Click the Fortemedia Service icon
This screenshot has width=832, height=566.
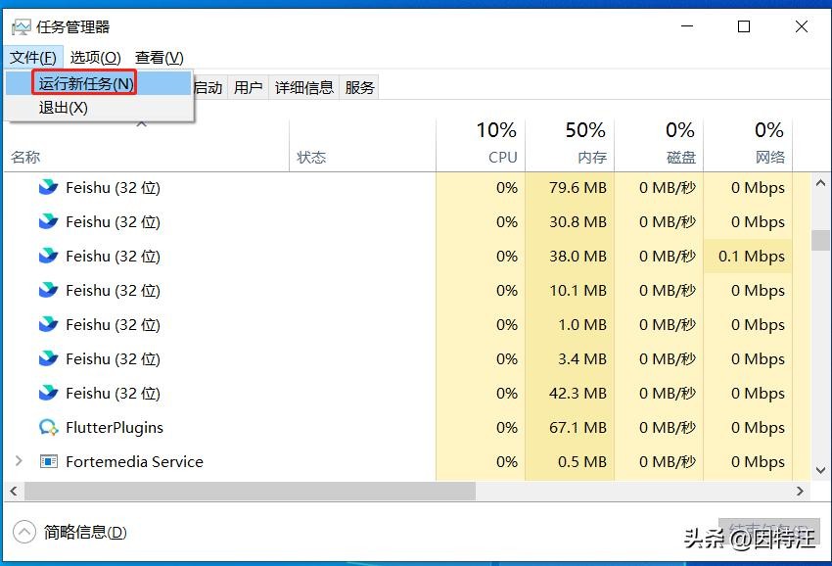point(48,462)
